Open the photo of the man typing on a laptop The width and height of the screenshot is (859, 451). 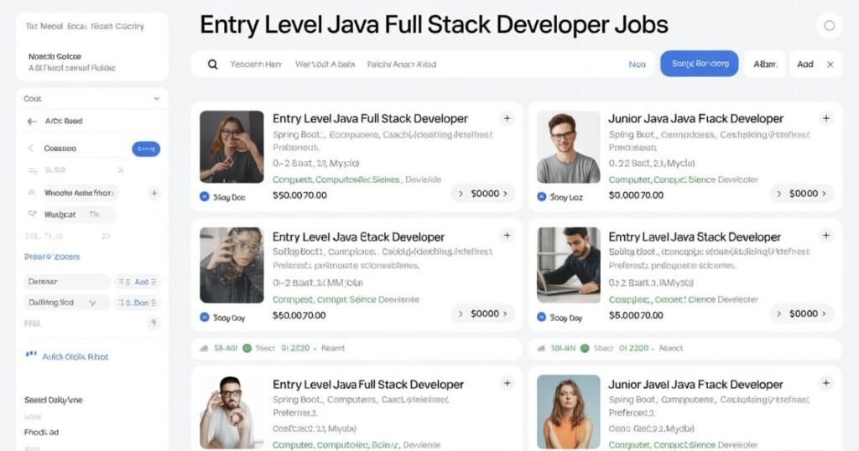569,265
